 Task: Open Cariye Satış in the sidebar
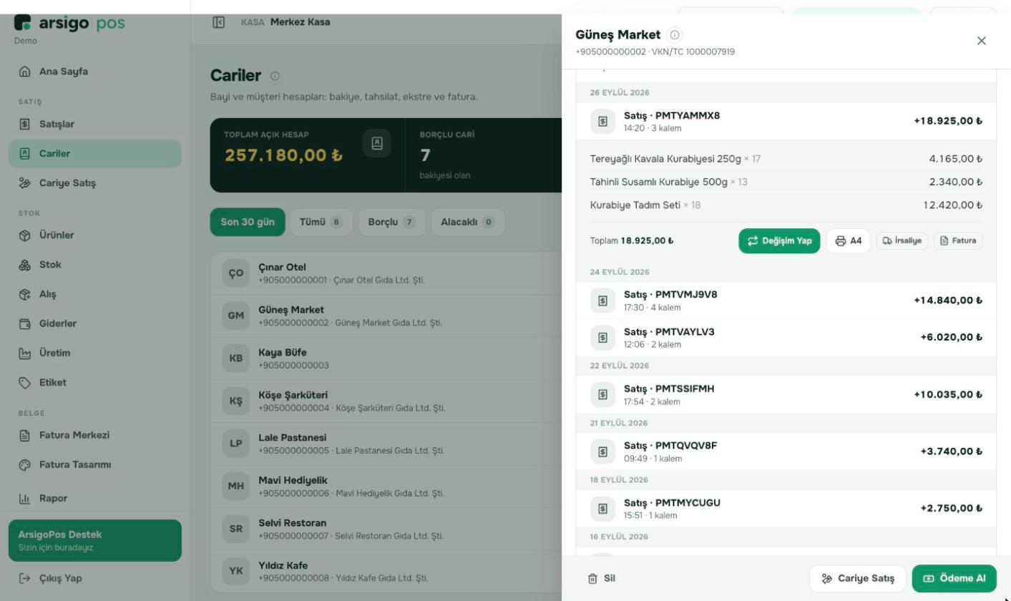[x=95, y=183]
